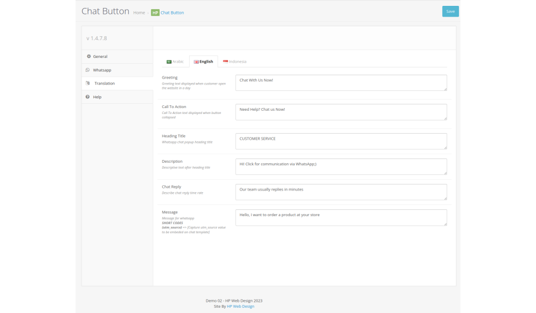536x313 pixels.
Task: Click the green HP badge icon in breadcrumb
Action: 155,12
